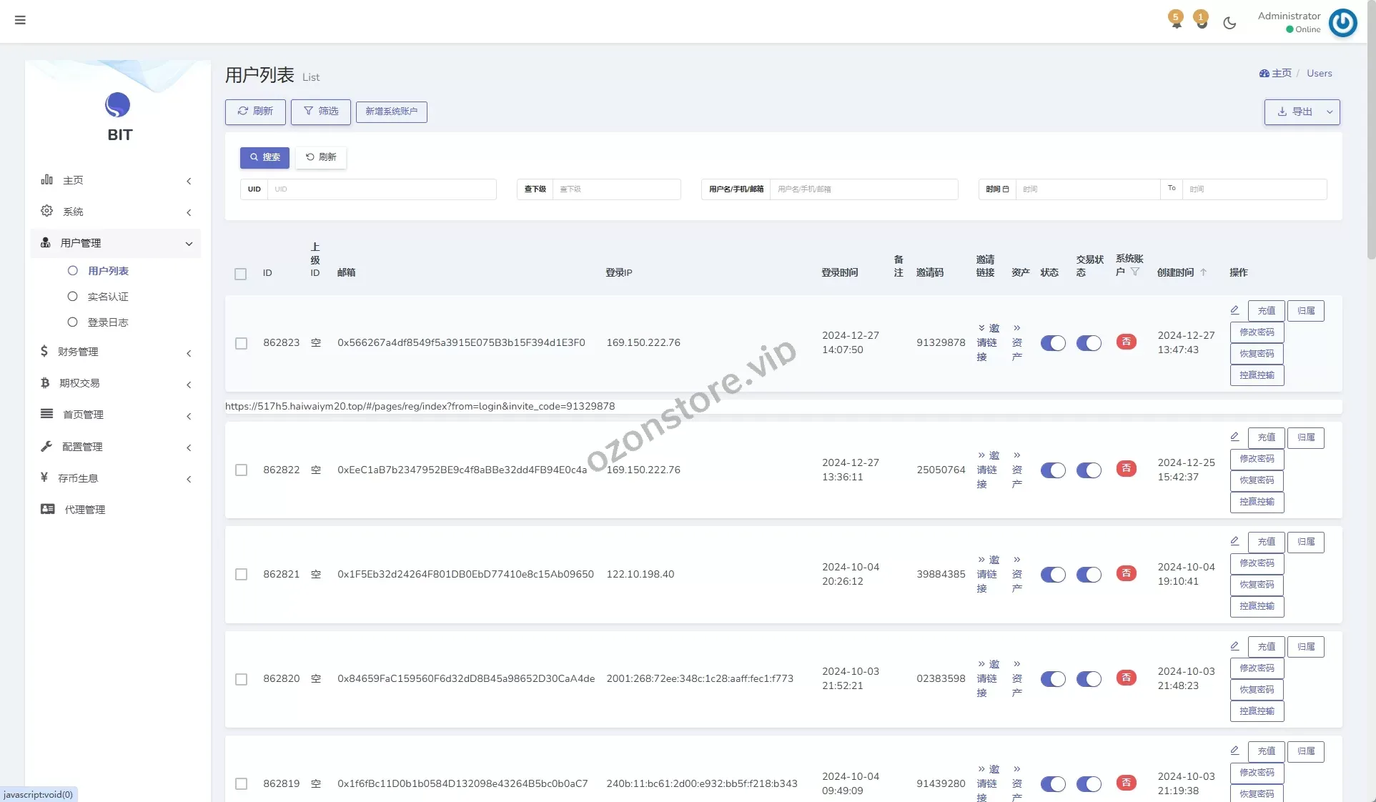Click the blue 搜索 search button
The image size is (1376, 802).
tap(264, 157)
